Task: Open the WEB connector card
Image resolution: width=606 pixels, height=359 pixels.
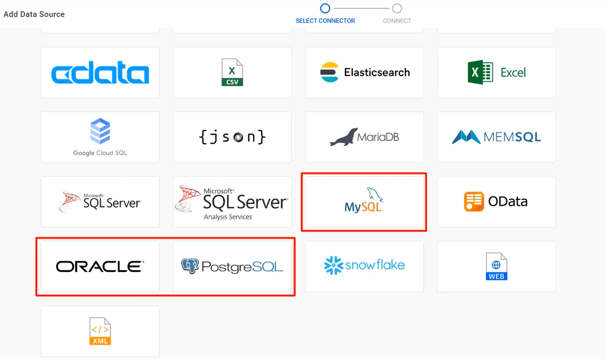Action: click(497, 266)
